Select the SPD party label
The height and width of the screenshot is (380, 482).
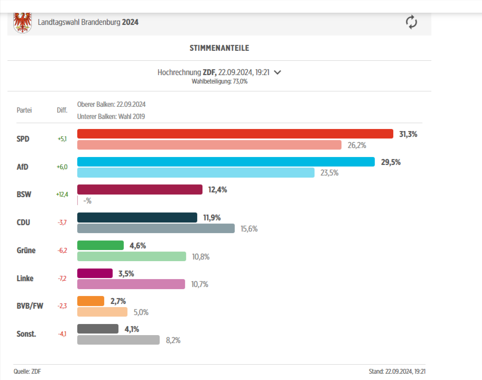23,139
